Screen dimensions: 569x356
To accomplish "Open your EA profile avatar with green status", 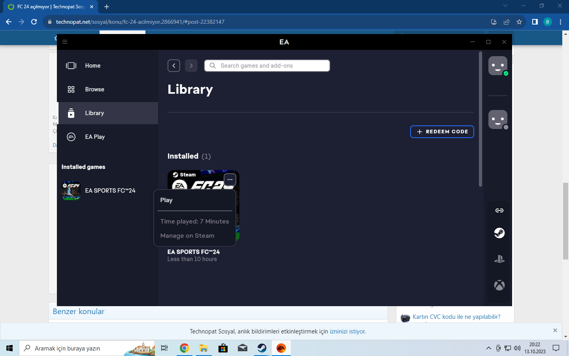I will point(498,66).
